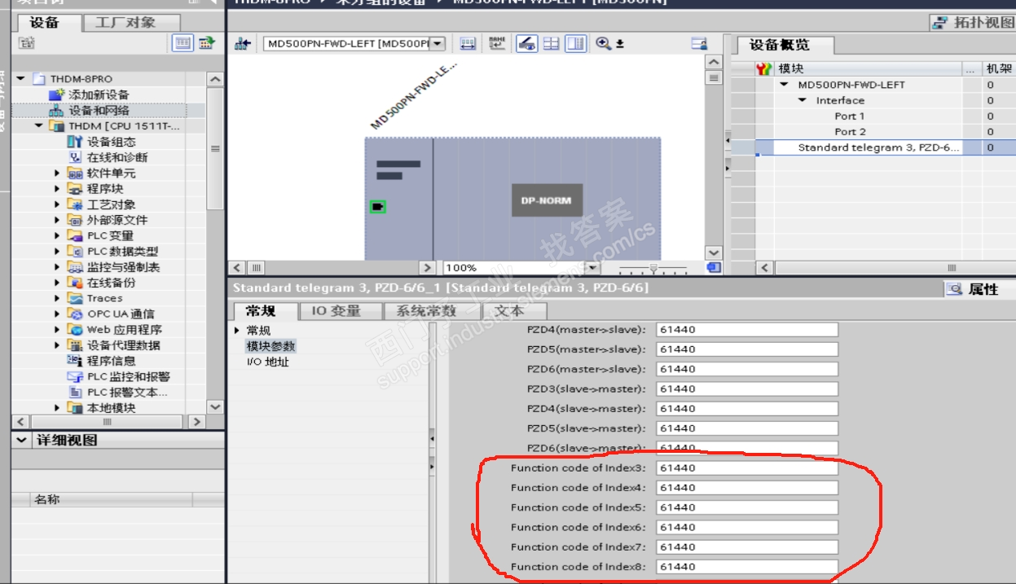The image size is (1016, 584).
Task: Click the zoom magnifier icon in toolbar
Action: (604, 44)
